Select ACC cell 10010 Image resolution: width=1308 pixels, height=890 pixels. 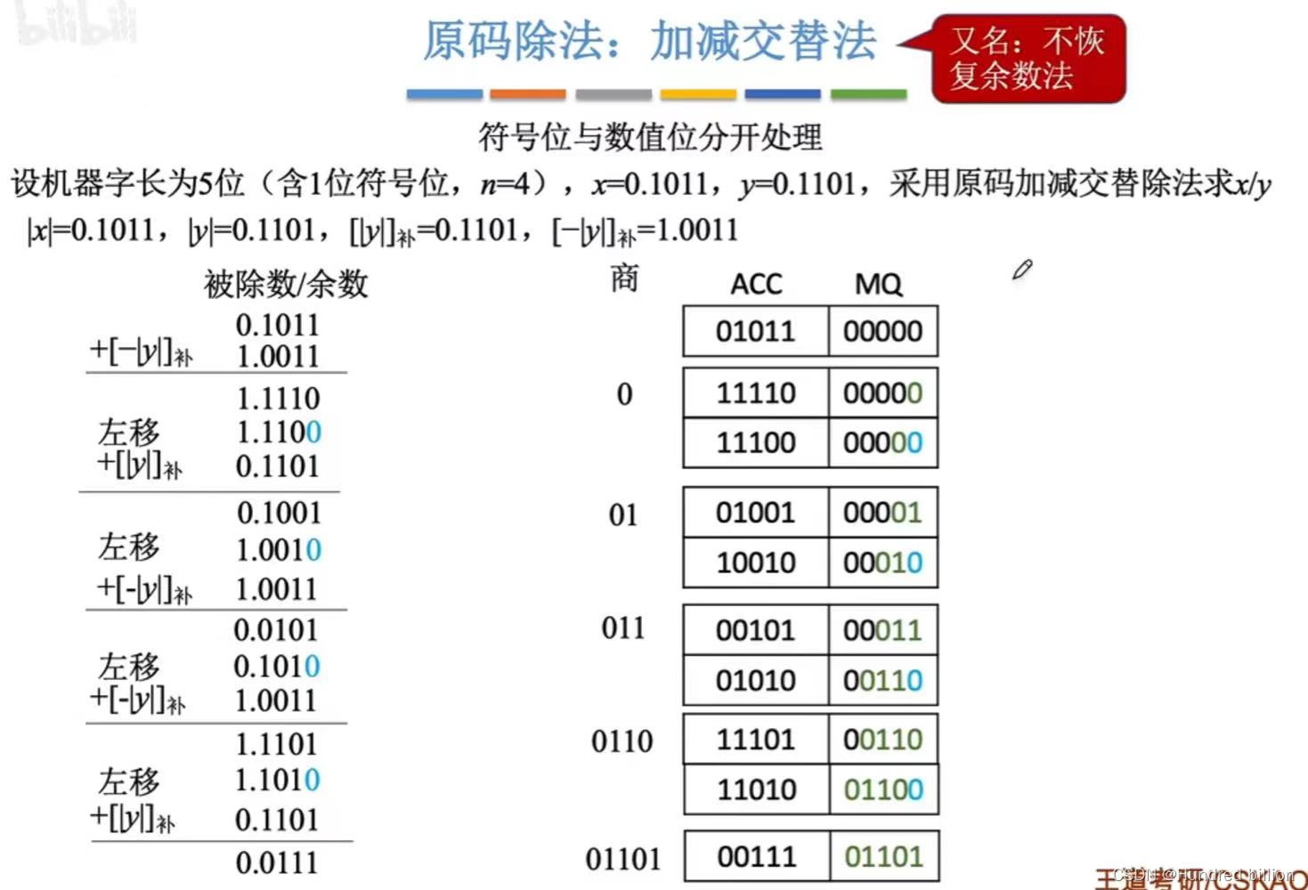click(756, 562)
